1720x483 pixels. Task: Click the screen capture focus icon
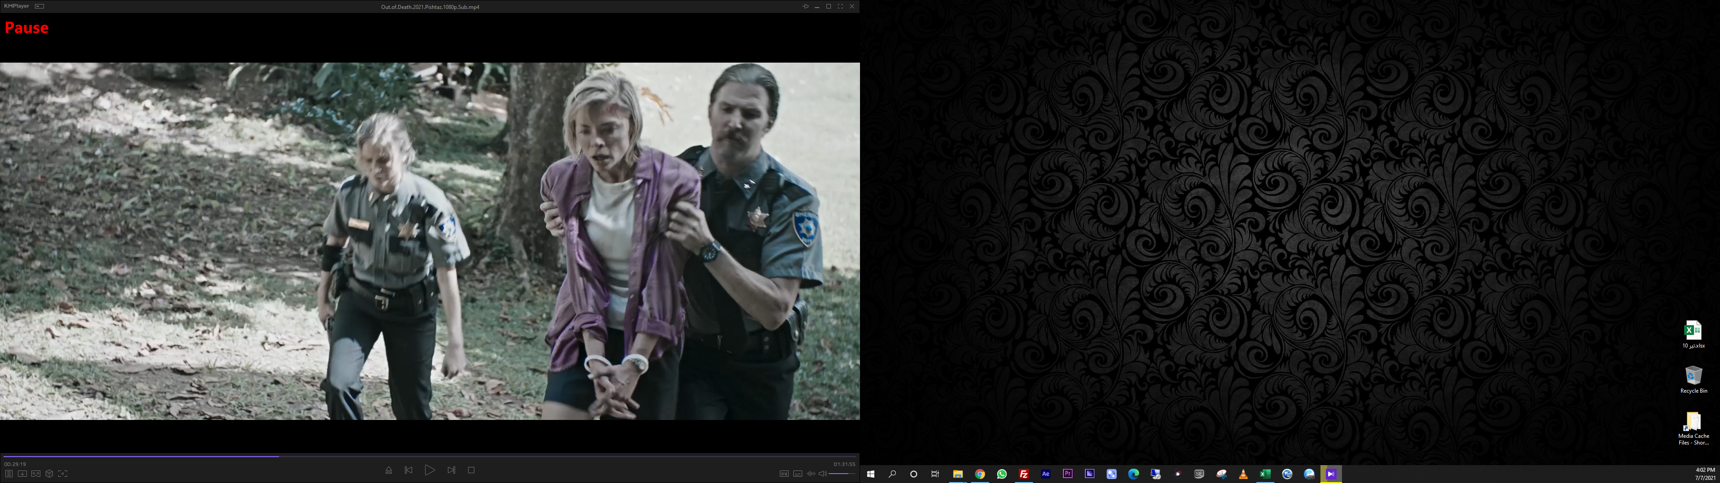63,474
